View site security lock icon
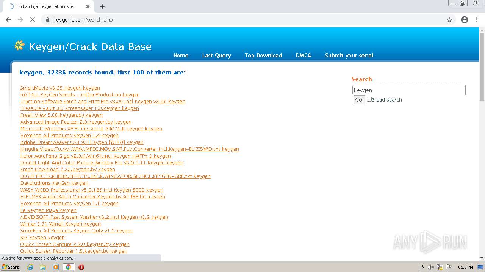 pos(47,20)
